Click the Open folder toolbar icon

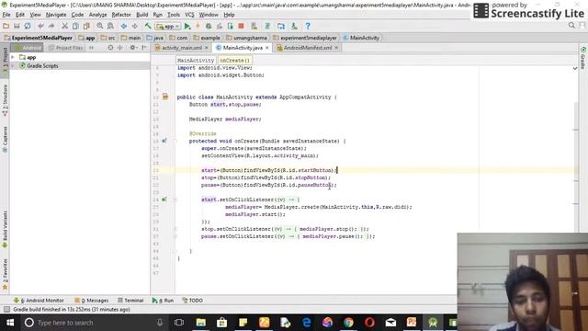click(x=6, y=26)
